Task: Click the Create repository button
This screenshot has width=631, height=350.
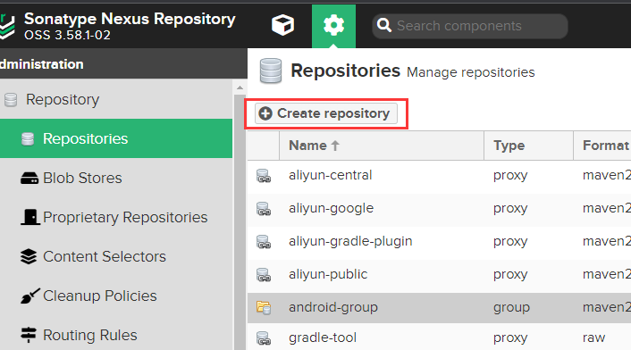Action: (326, 113)
